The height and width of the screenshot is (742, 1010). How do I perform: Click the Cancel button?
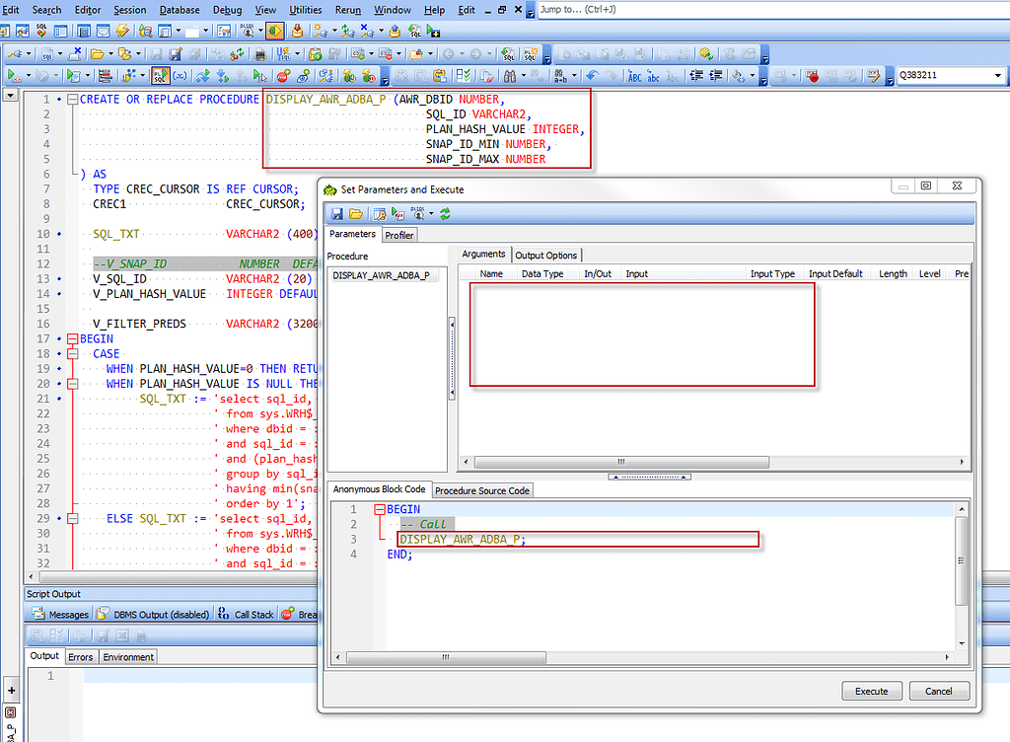(x=939, y=691)
